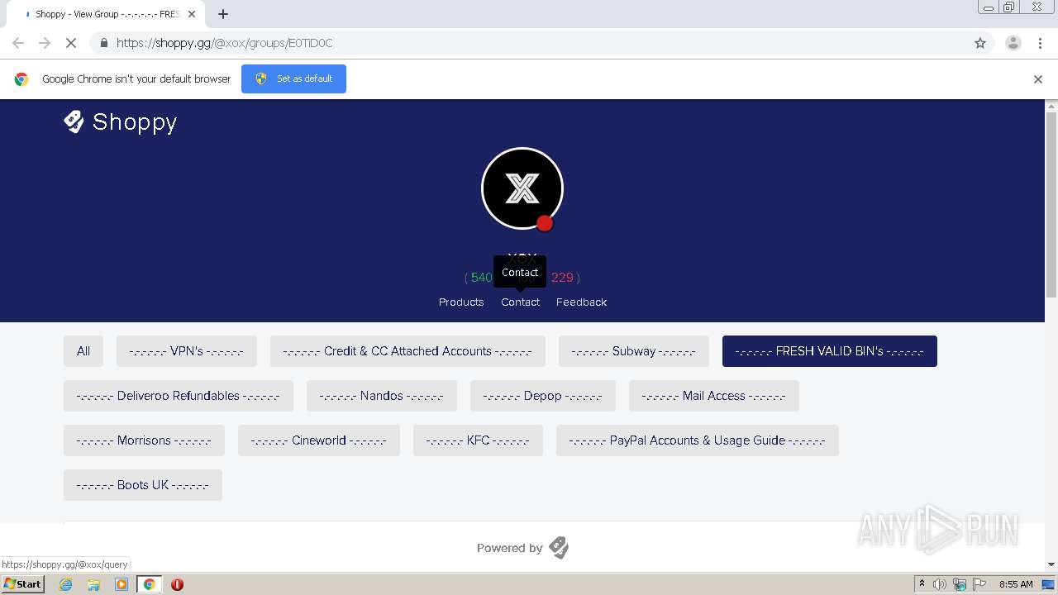Open the Contact page link

[520, 302]
